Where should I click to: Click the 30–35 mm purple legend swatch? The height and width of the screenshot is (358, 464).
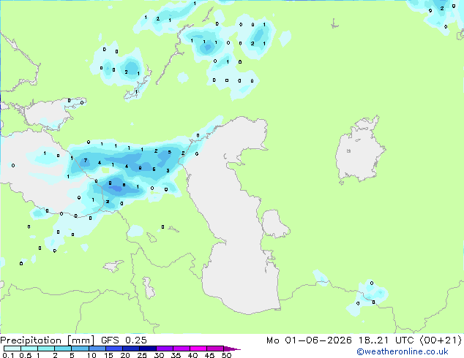pyautogui.click(x=164, y=349)
